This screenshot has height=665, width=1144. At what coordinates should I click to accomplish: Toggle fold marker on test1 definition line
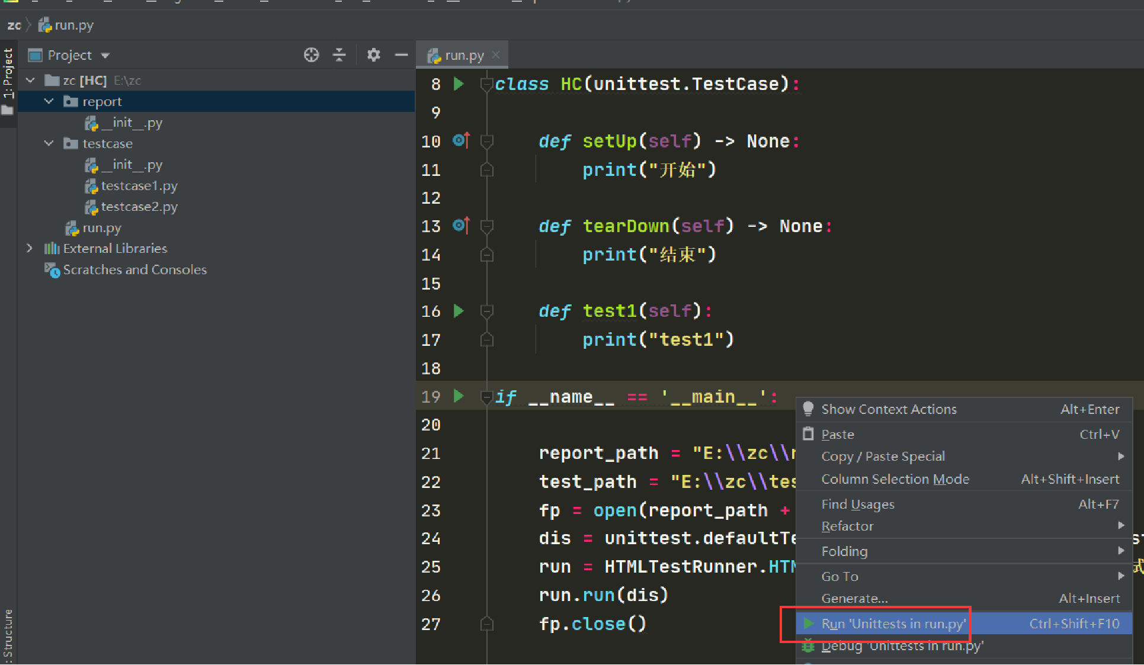(x=486, y=311)
